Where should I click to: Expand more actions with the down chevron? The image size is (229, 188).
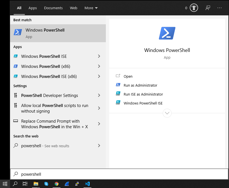pos(167,113)
